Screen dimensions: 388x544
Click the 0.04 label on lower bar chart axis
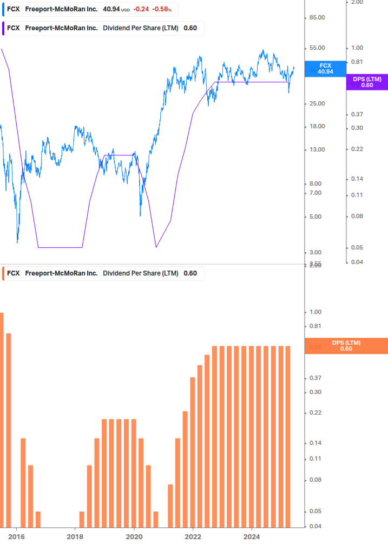tap(315, 526)
